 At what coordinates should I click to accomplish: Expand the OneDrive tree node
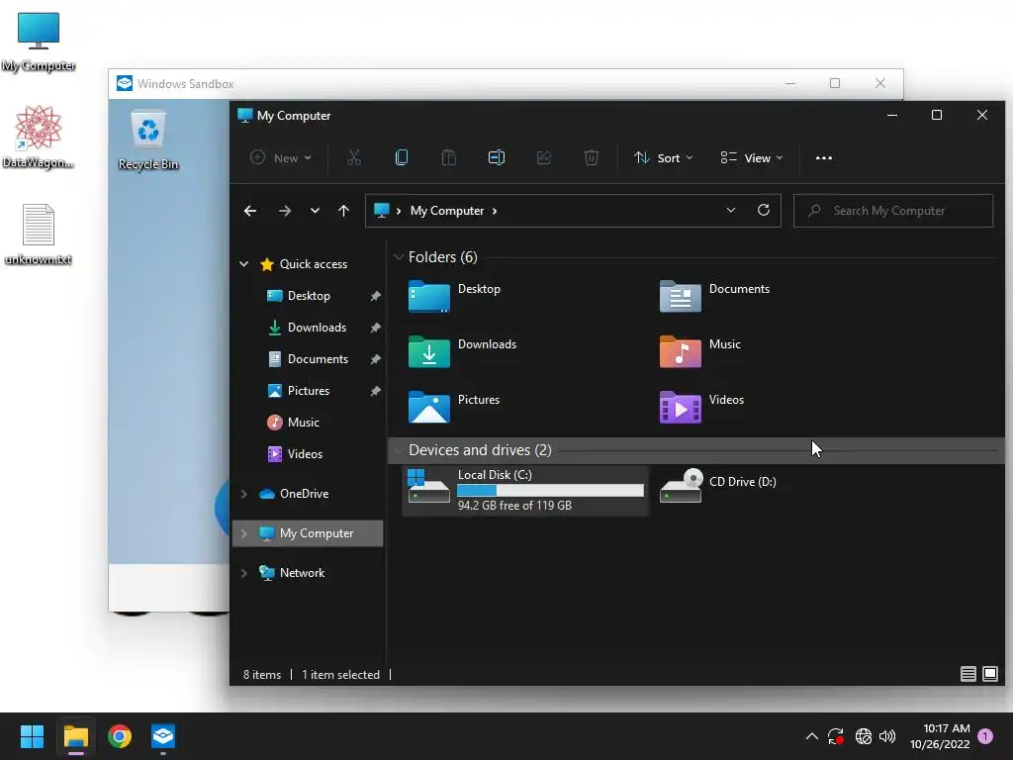[243, 494]
